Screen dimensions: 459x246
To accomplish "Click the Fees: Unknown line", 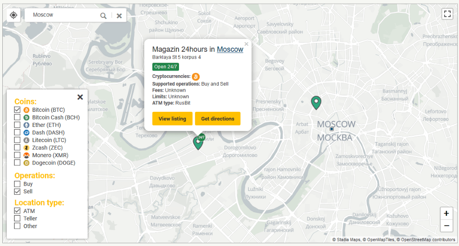I will click(169, 90).
